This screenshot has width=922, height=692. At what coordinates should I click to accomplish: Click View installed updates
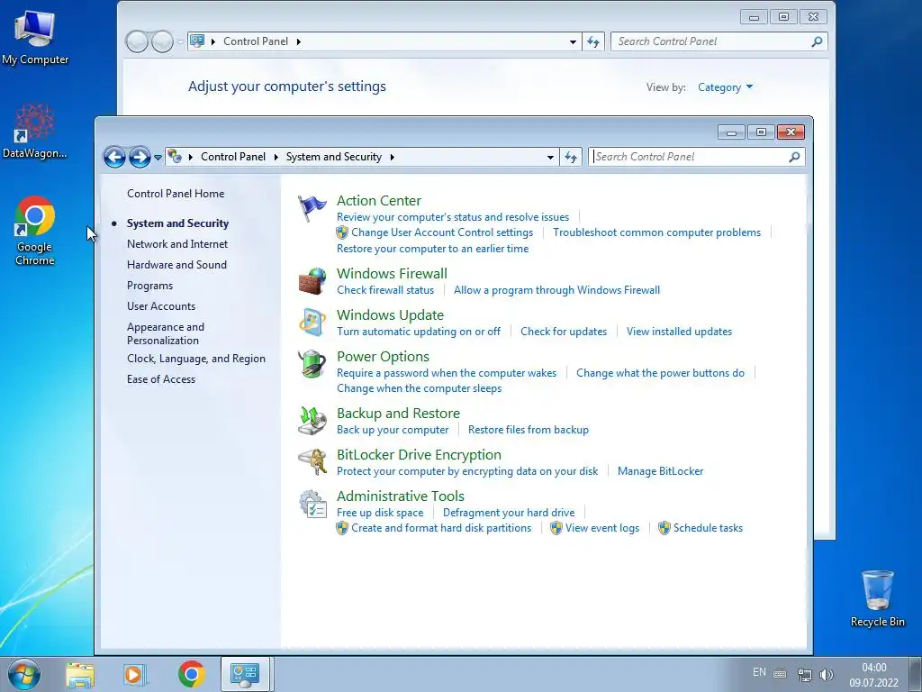(679, 332)
